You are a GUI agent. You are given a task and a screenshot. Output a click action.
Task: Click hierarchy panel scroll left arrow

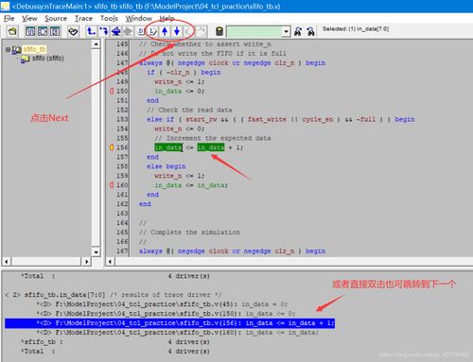(x=7, y=261)
